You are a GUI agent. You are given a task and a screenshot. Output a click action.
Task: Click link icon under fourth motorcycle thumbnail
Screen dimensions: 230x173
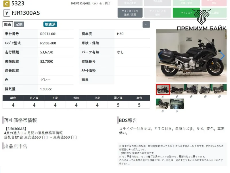click(x=205, y=97)
